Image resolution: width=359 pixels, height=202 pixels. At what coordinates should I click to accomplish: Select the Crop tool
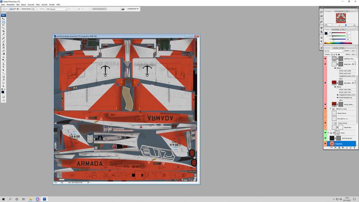(x=3, y=31)
